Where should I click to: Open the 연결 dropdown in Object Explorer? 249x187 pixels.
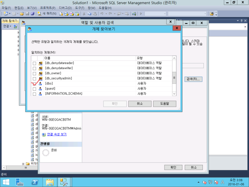[x=7, y=26]
